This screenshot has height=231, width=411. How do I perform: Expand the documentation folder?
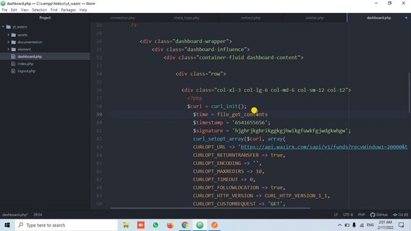pyautogui.click(x=8, y=42)
